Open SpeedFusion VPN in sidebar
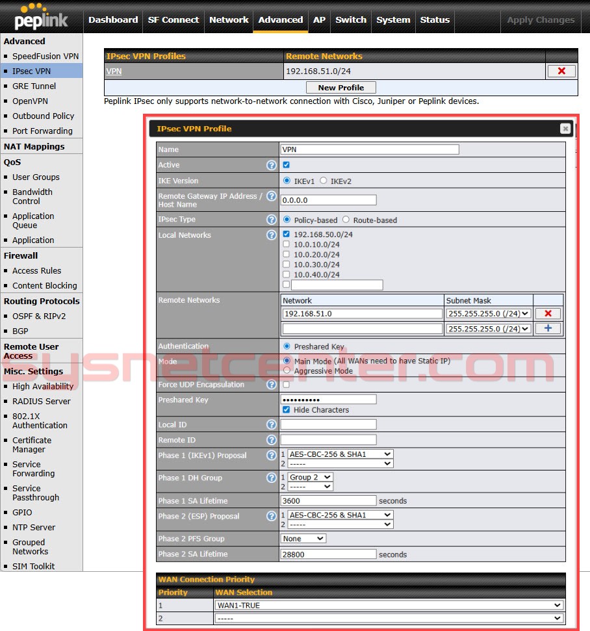590x631 pixels. point(45,57)
